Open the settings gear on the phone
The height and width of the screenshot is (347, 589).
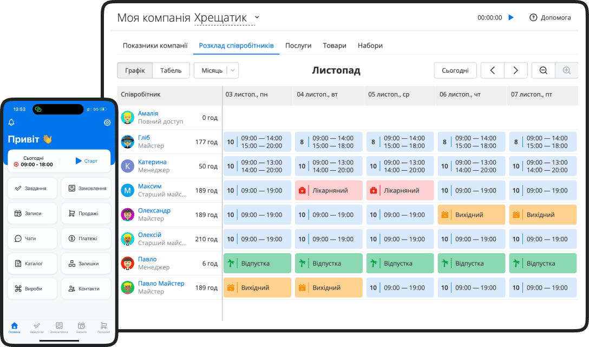point(107,123)
